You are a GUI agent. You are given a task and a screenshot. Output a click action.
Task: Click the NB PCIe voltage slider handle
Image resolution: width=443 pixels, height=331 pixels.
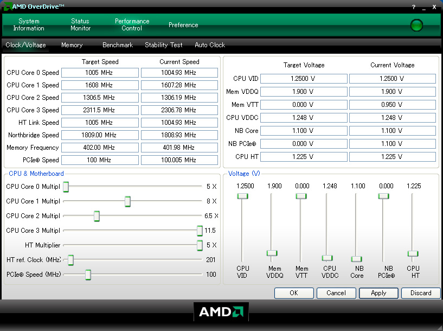point(384,196)
